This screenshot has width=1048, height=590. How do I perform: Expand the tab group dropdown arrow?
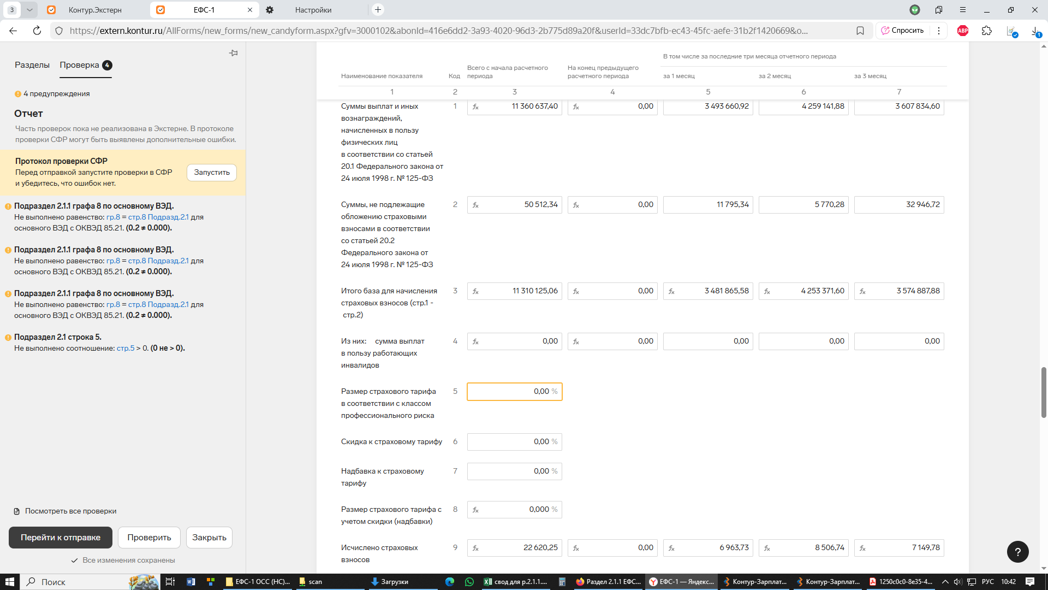coord(29,10)
